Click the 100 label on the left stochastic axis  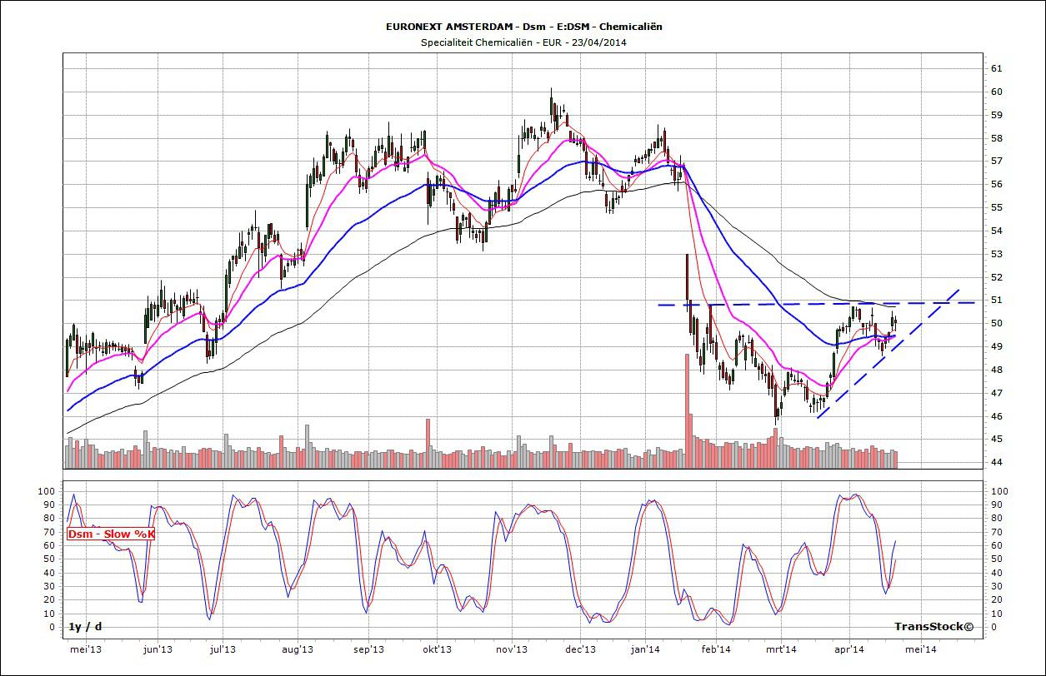[x=47, y=492]
